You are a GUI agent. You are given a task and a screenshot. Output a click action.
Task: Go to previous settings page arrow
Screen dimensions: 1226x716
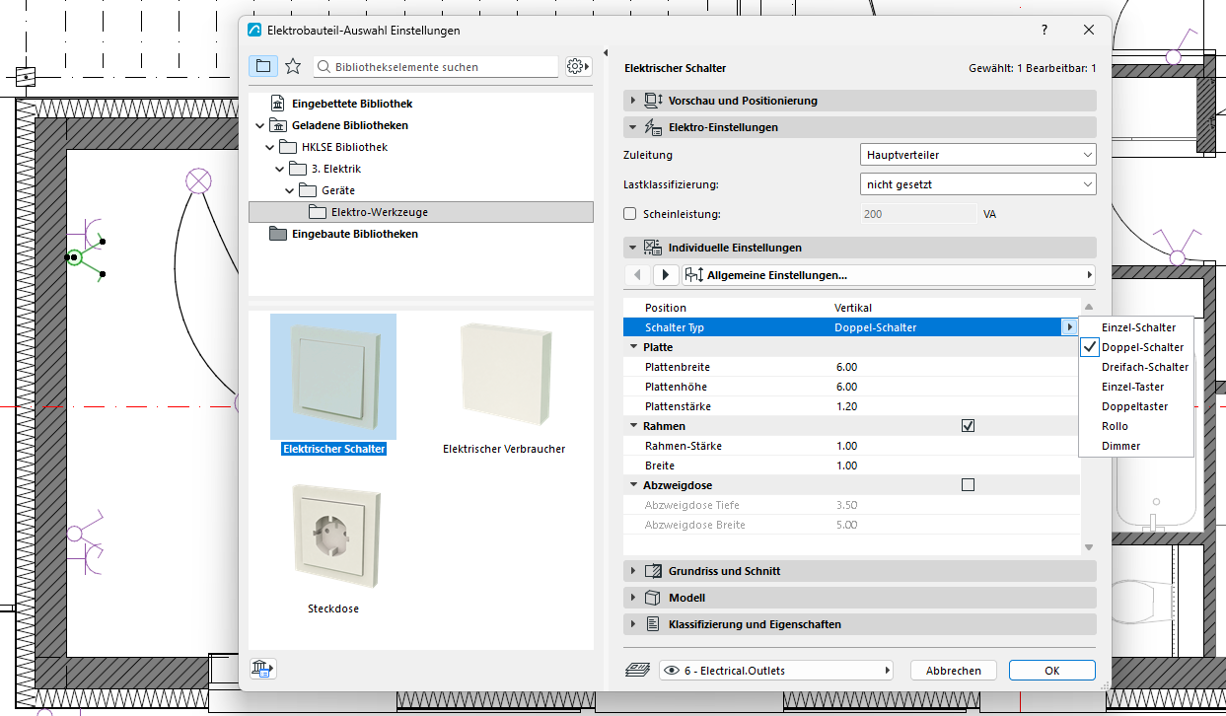click(x=637, y=275)
